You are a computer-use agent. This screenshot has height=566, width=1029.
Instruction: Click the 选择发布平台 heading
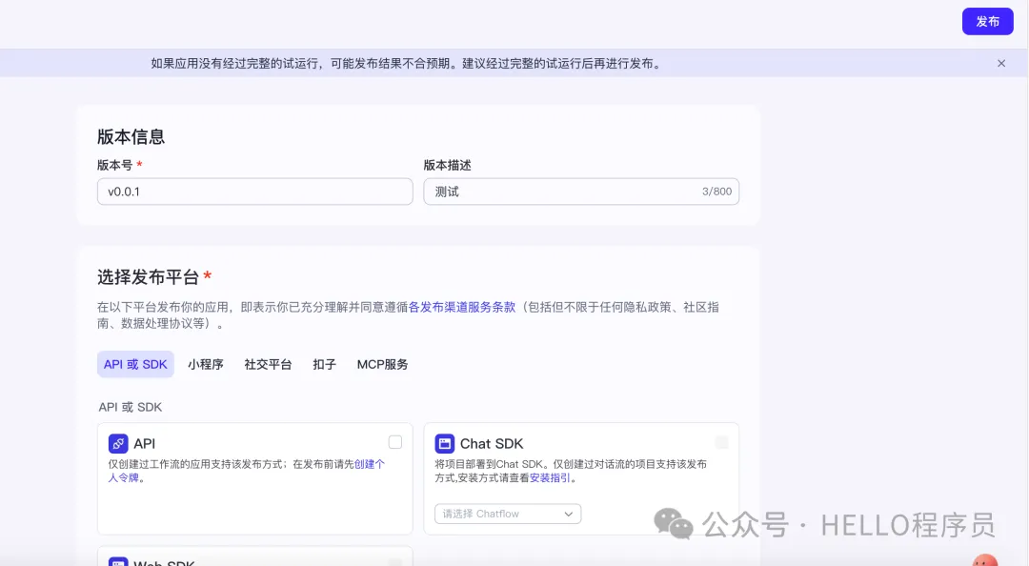(x=149, y=277)
